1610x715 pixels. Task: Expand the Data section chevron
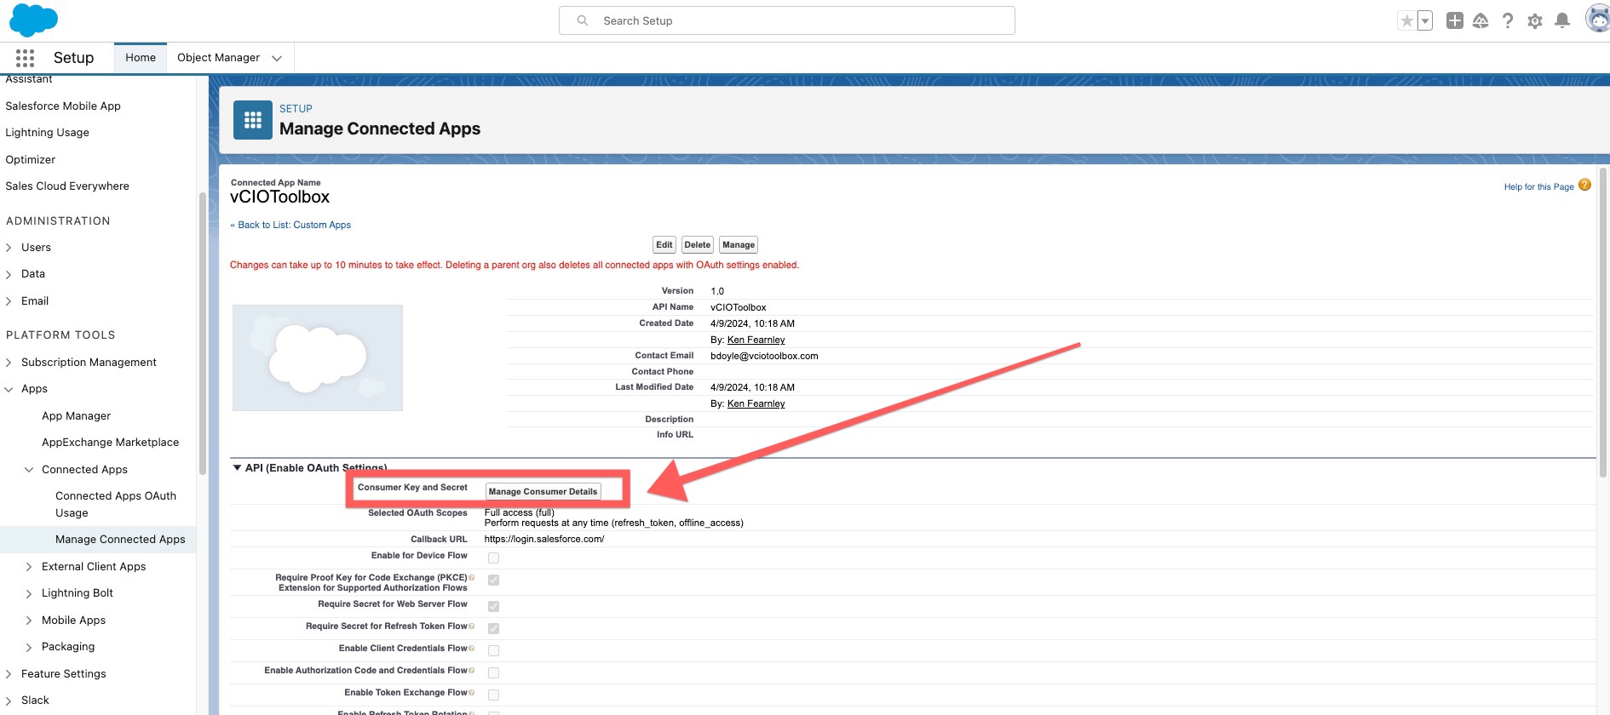pos(9,274)
